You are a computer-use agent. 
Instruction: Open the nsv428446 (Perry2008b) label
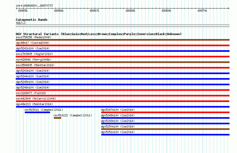click(34, 59)
